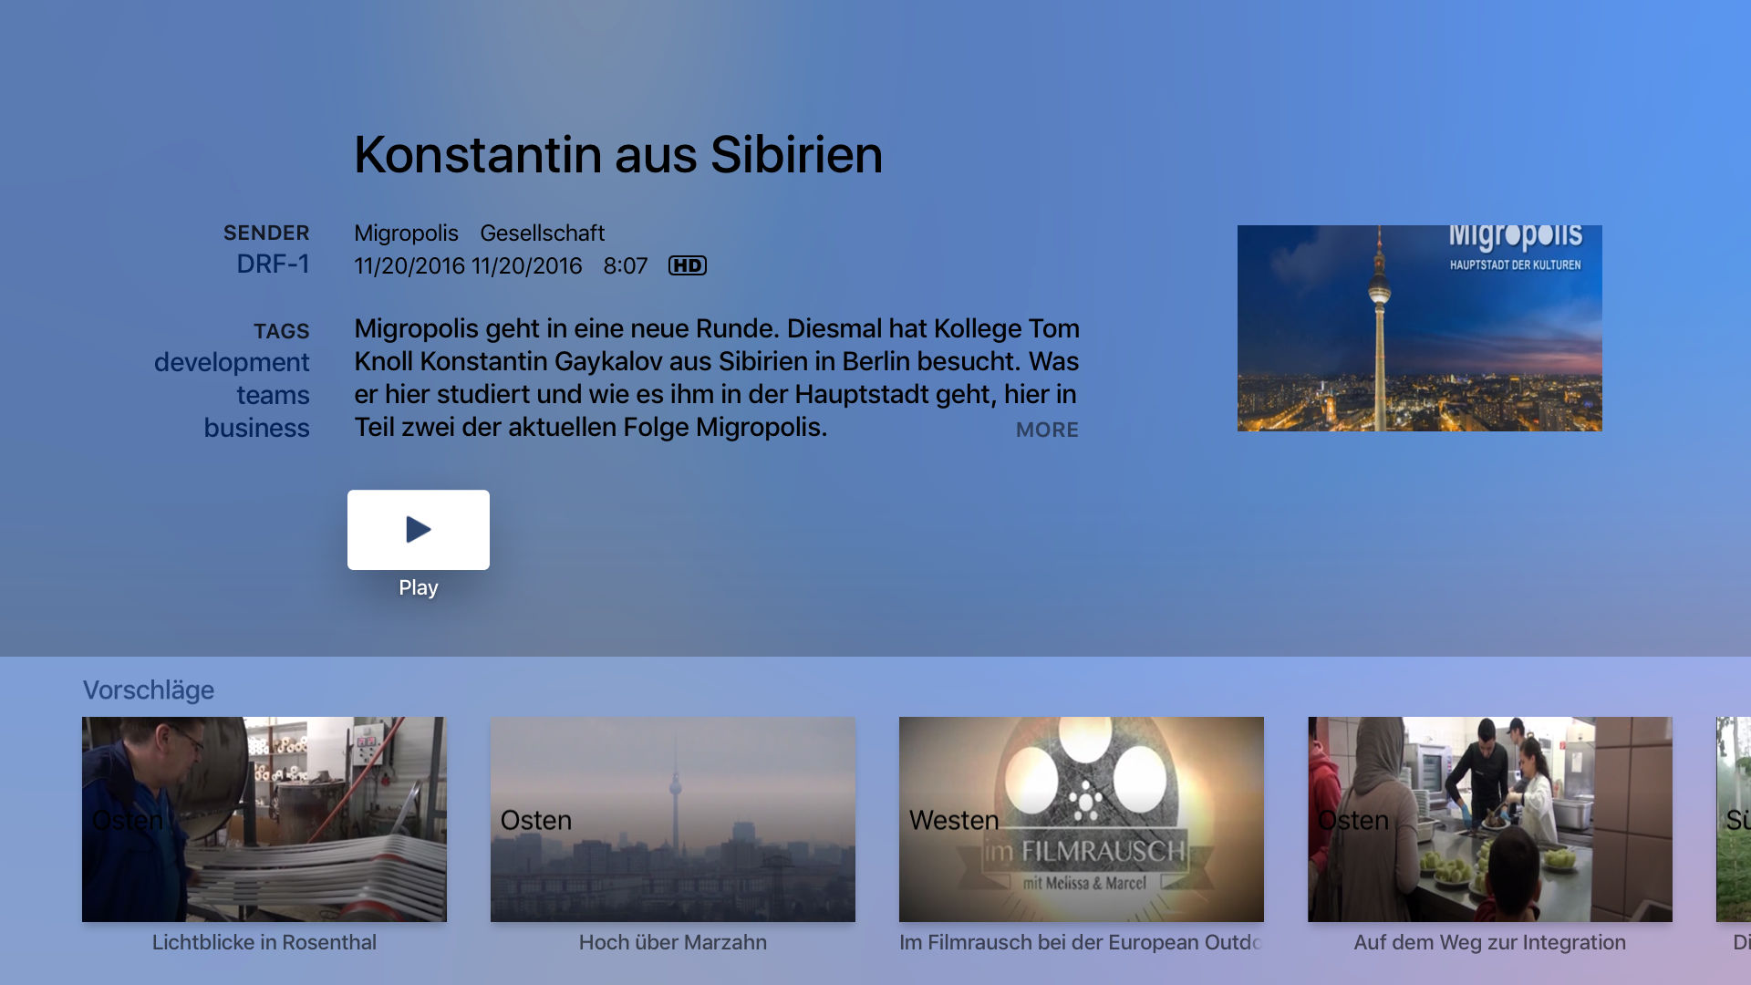
Task: Click the Auf dem Weg zur Integration caption
Action: pyautogui.click(x=1490, y=942)
